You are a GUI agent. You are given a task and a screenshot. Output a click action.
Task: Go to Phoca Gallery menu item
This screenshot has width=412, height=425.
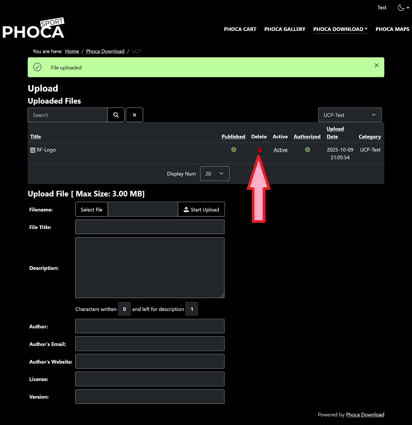[x=285, y=29]
